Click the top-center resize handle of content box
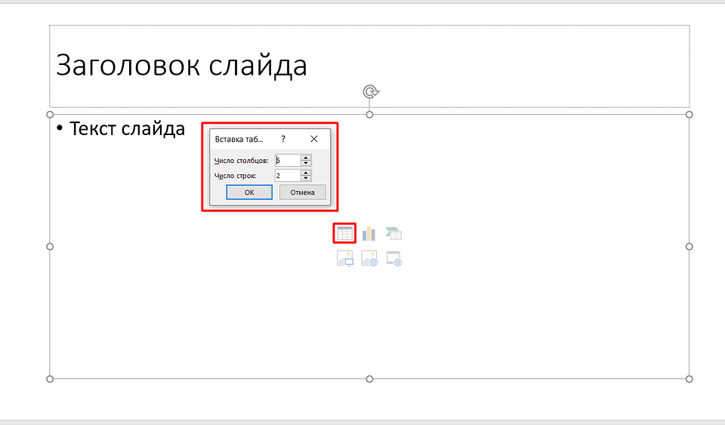725x425 pixels. click(x=369, y=115)
